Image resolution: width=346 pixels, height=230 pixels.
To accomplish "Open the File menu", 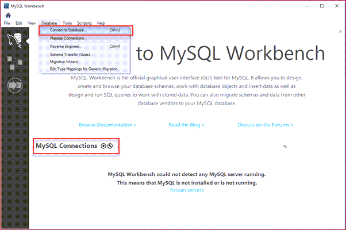I will (7, 23).
